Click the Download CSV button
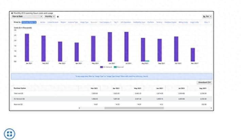 tap(204, 82)
